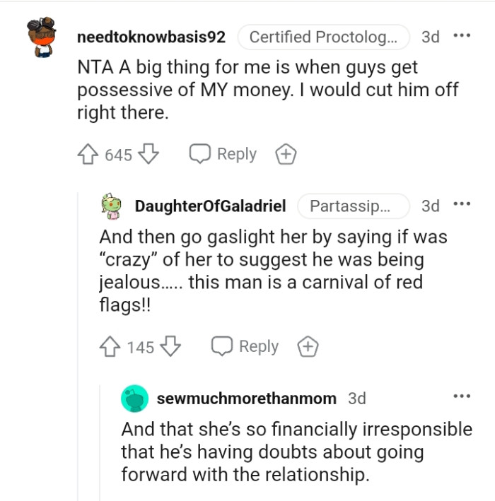Reply to needtoknowbasis92's comment
This screenshot has height=501, width=495.
(223, 155)
